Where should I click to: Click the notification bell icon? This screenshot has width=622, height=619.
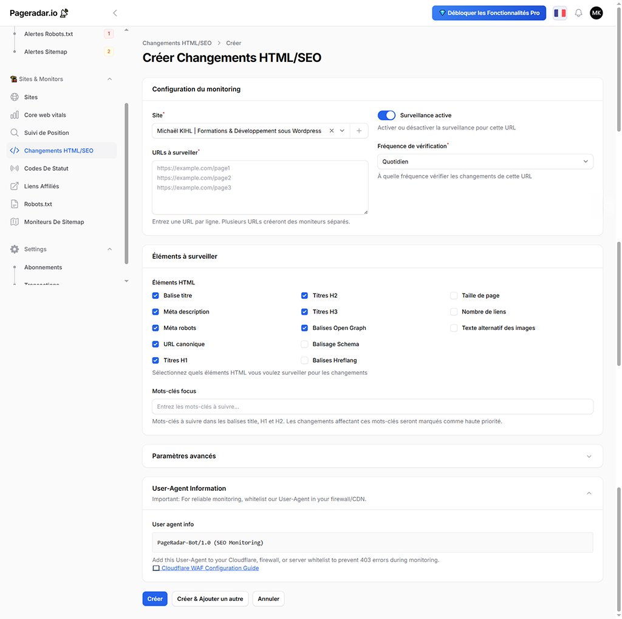[x=578, y=13]
